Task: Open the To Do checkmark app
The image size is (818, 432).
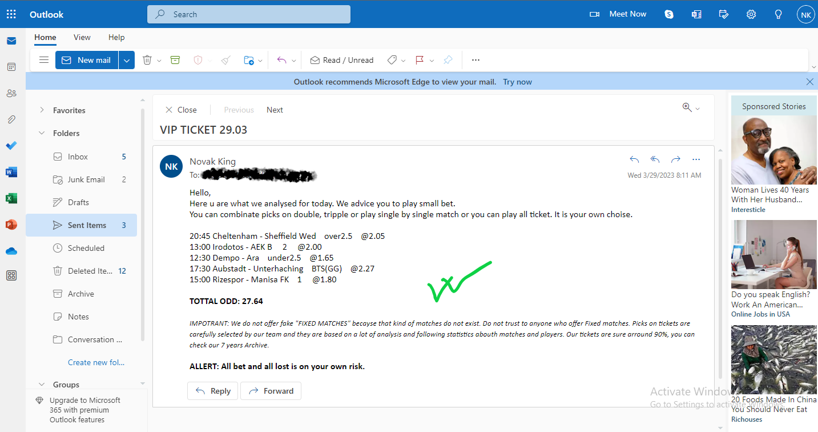Action: pyautogui.click(x=11, y=146)
